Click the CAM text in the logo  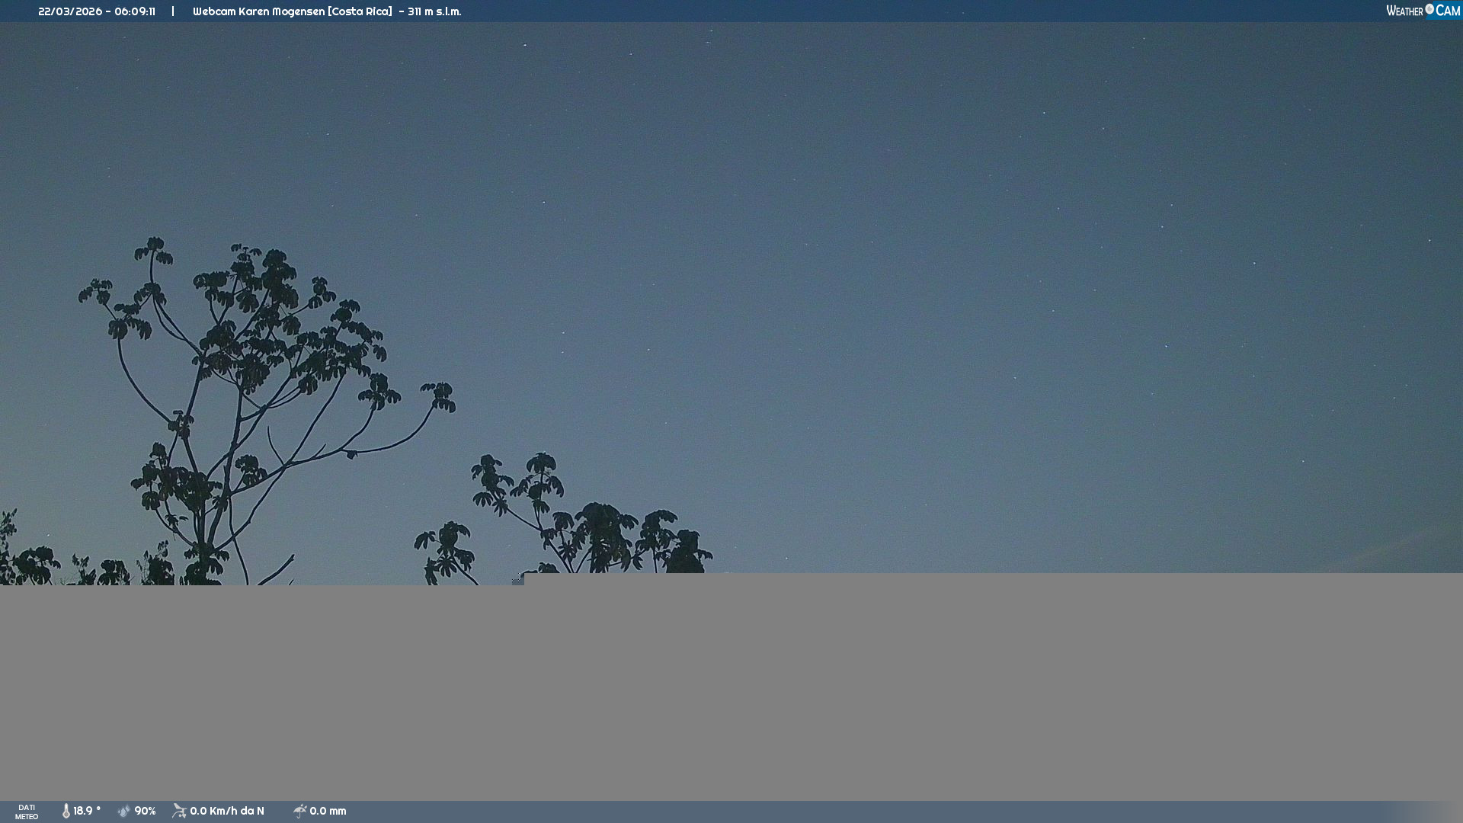click(1448, 11)
